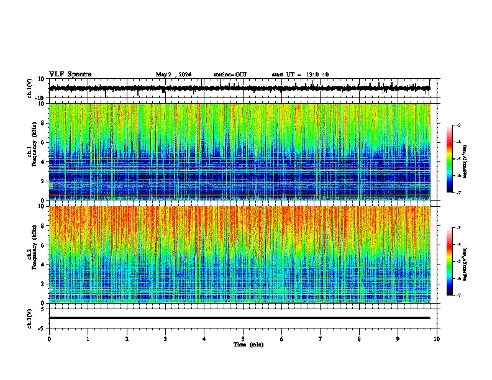Click the ch.1 color bar log(PSD) label
Viewport: 492px width, 380px height.
tap(465, 161)
